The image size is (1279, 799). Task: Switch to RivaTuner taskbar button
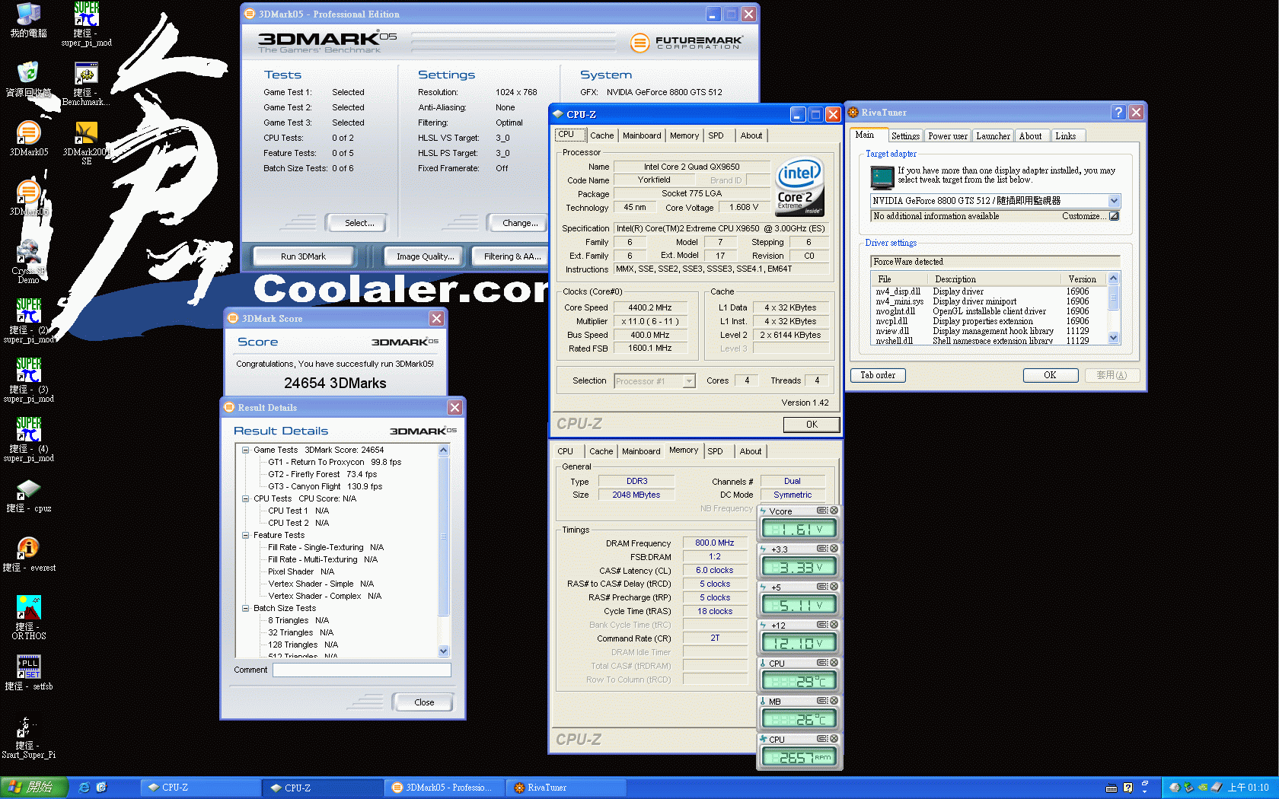[566, 788]
